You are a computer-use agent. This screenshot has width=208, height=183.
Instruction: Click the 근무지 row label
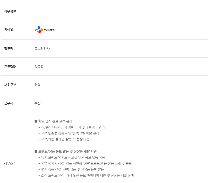point(9,103)
